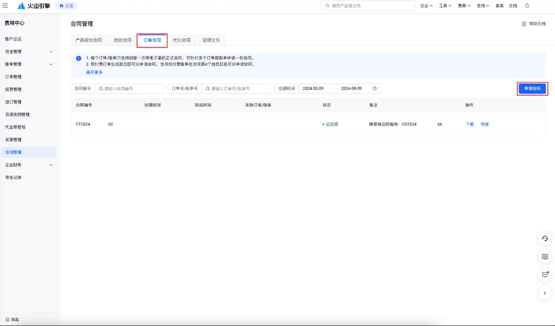Expand the 工具 top menu
This screenshot has width=555, height=326.
click(445, 6)
